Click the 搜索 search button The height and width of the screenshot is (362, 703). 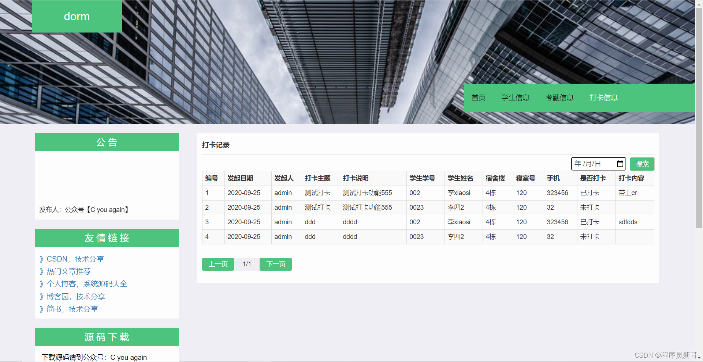point(642,164)
